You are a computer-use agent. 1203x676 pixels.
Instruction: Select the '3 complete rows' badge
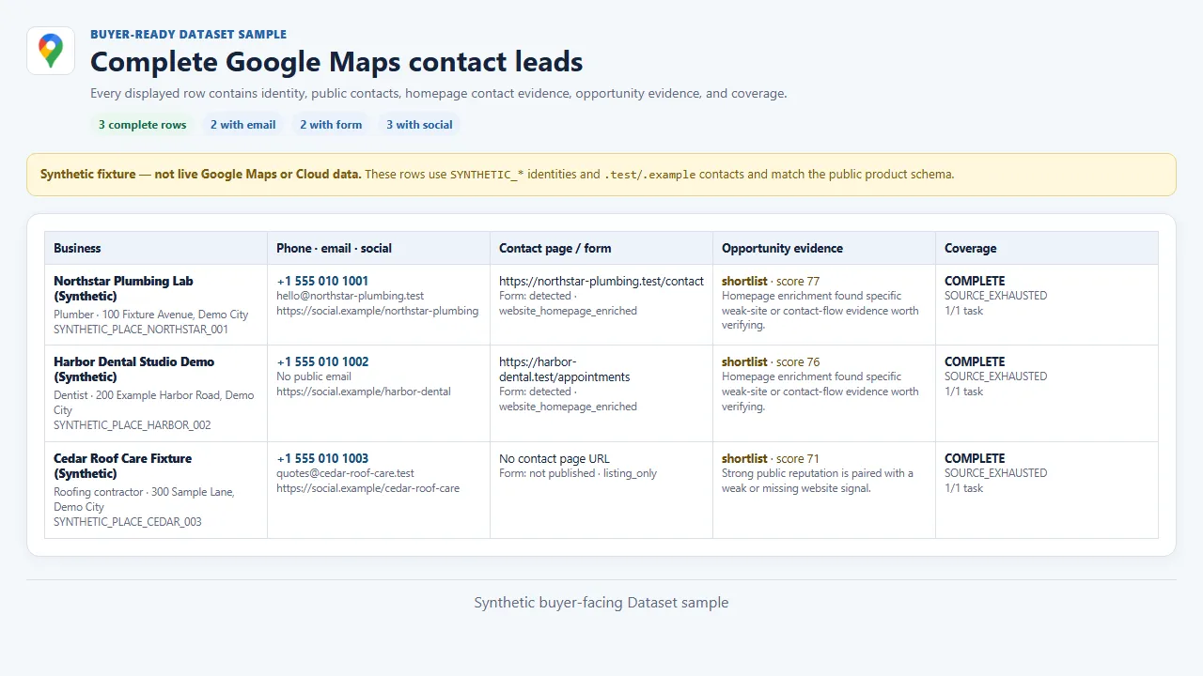pos(142,125)
